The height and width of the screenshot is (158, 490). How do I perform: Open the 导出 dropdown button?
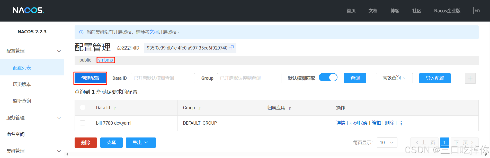pos(141,143)
